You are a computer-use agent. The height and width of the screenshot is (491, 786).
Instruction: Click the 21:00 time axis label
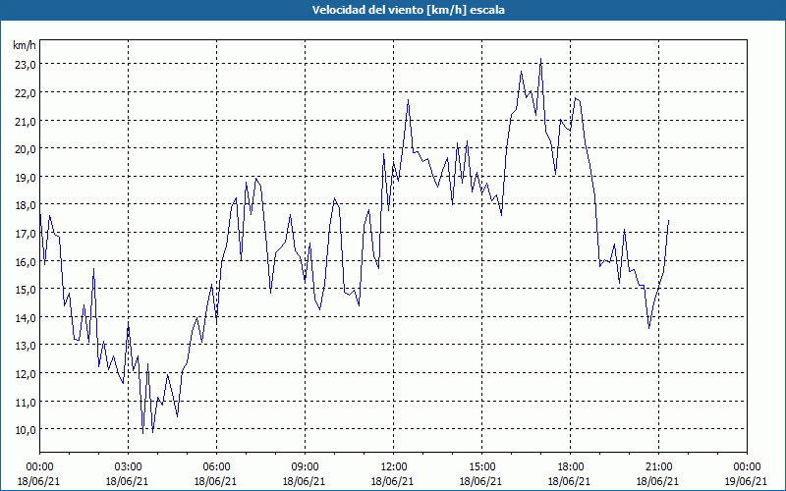pos(658,467)
